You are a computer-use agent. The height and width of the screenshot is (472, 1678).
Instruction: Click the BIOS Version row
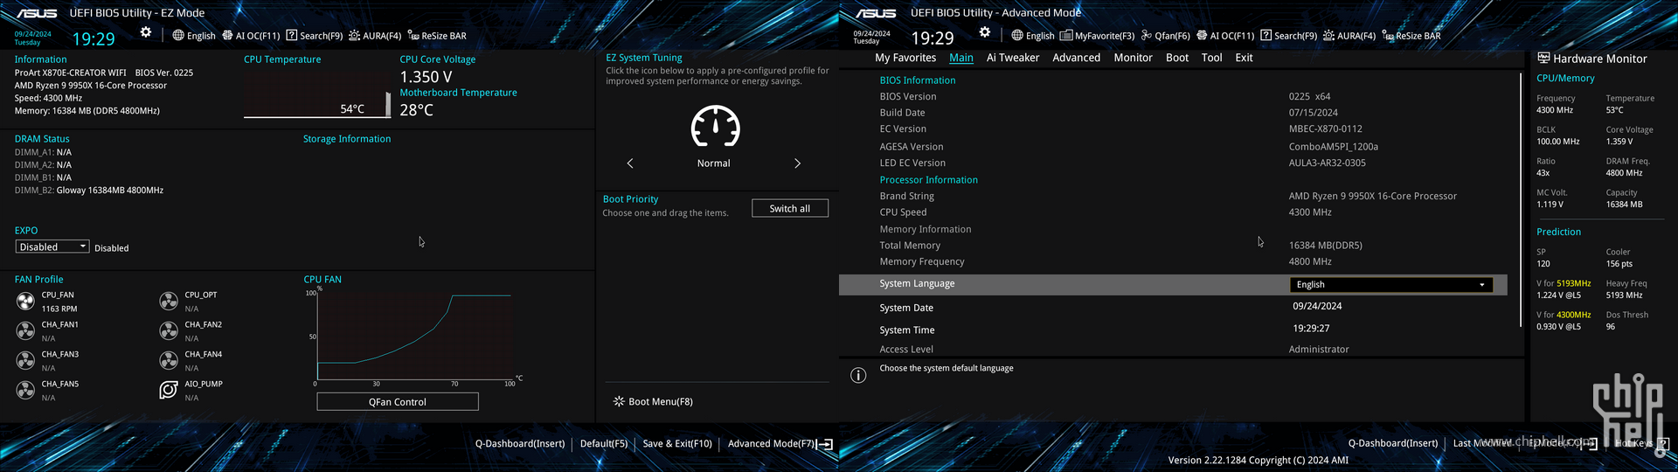pos(1173,97)
